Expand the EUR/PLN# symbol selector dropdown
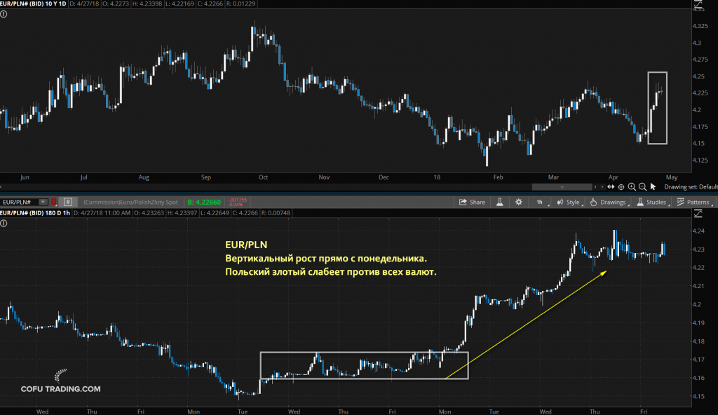The width and height of the screenshot is (718, 415). pyautogui.click(x=43, y=202)
